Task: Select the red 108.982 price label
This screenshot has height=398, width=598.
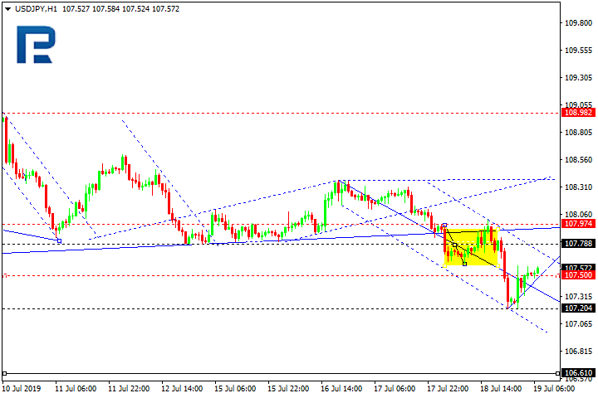Action: [x=576, y=112]
